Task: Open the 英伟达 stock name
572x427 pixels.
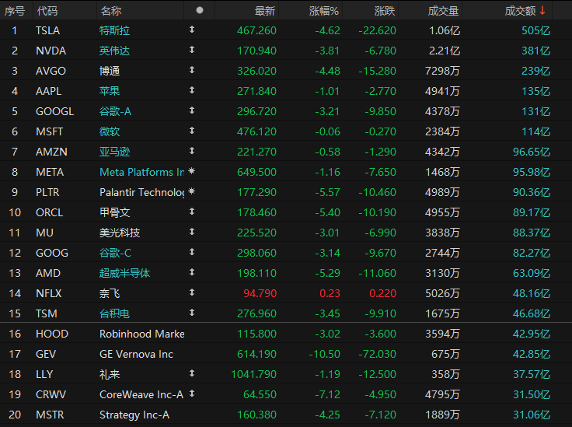Action: tap(114, 51)
